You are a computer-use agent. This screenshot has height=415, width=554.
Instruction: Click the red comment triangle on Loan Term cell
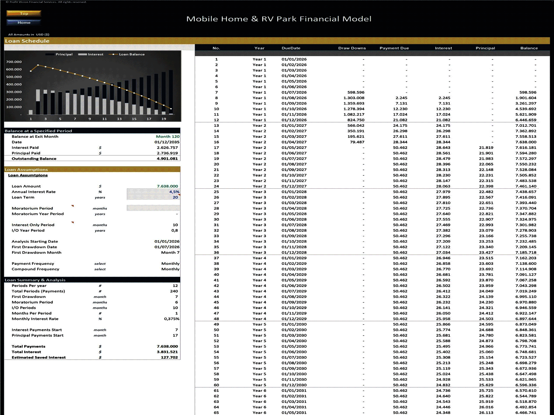tap(179, 195)
